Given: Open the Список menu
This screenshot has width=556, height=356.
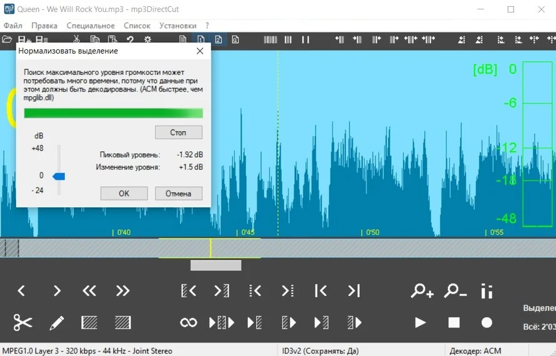Looking at the screenshot, I should [x=137, y=26].
